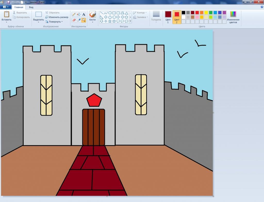Activate Цвет 2 color slot
Viewport: 264px width, 202px height.
point(177,17)
